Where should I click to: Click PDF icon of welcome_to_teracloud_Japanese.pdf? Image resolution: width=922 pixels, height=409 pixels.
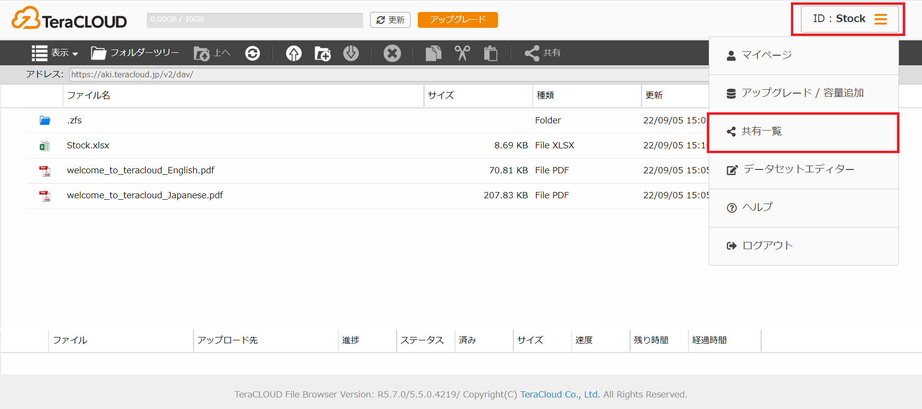[x=45, y=196]
